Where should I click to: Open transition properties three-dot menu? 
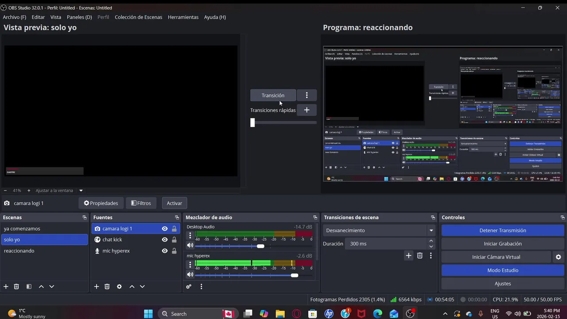coord(431,256)
